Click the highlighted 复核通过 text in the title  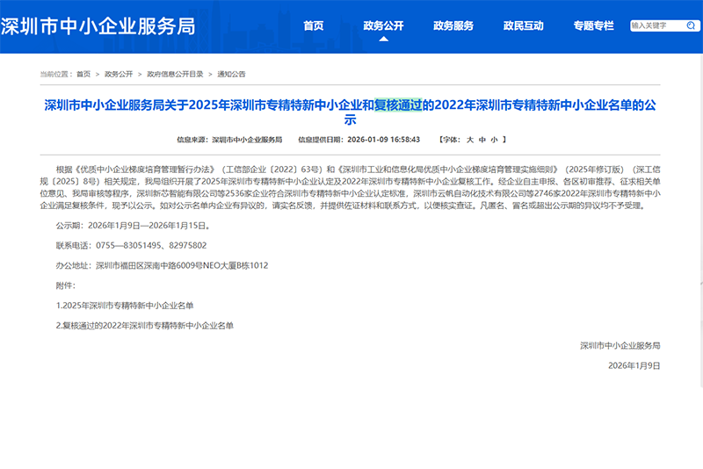(x=399, y=105)
